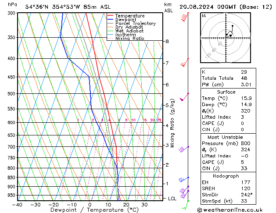The height and width of the screenshot is (213, 276).
Task: Click the 'PW (cm)' value '3.01'
Action: (x=246, y=85)
